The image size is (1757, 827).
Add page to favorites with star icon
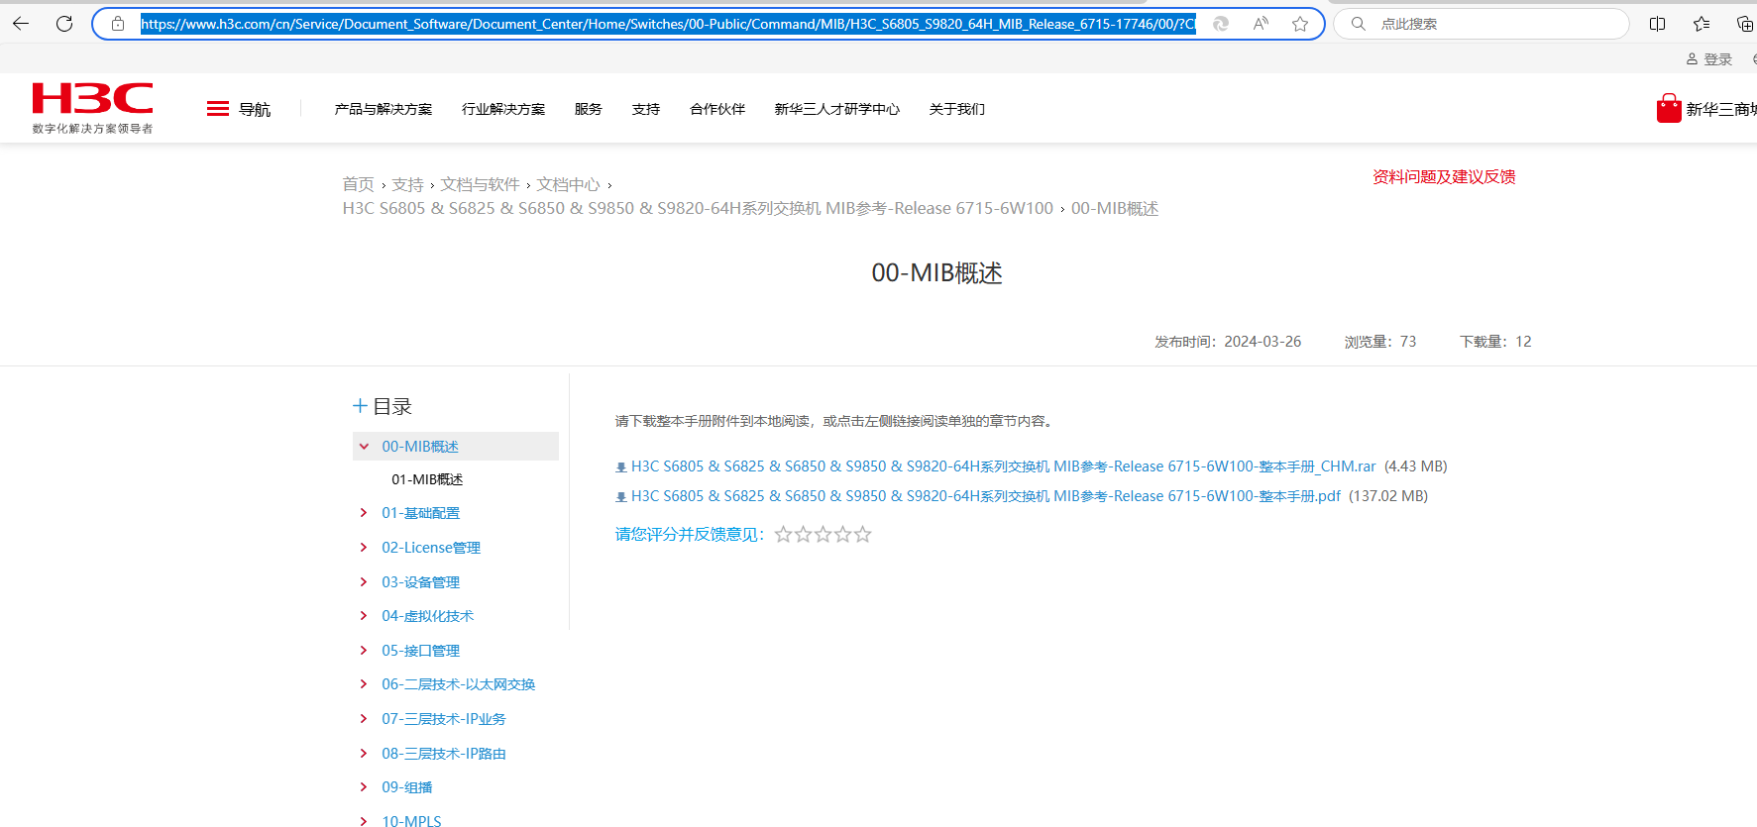(x=1300, y=24)
